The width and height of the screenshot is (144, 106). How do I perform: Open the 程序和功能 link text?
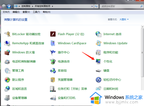111,52
